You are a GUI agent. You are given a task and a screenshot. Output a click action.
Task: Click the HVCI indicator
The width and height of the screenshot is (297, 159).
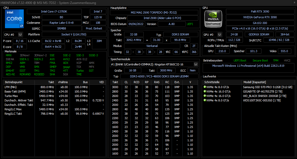pos(287,60)
